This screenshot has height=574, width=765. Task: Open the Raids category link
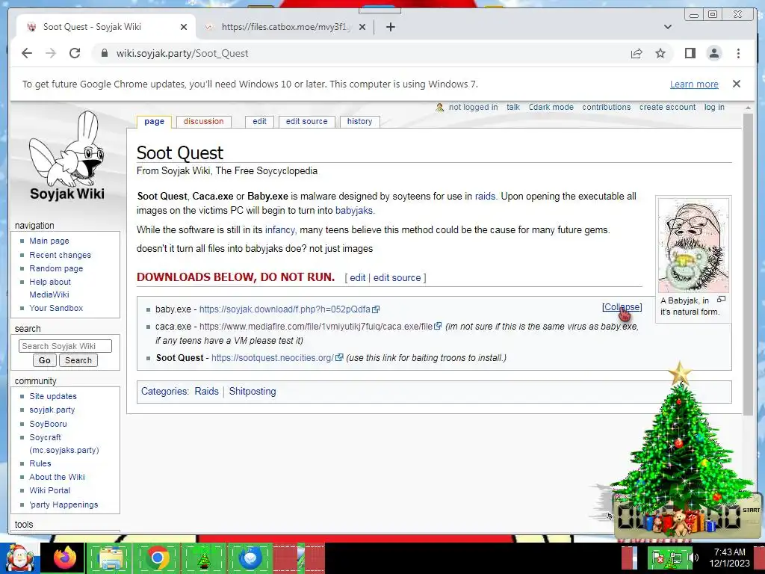tap(206, 392)
